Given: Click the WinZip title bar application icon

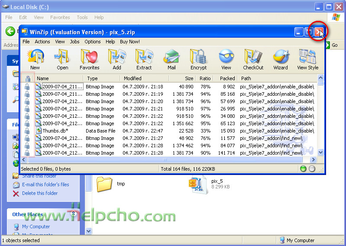Looking at the screenshot, I should (25, 32).
